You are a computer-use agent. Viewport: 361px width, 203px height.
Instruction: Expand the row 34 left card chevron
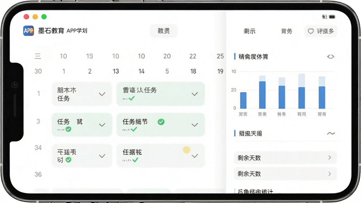(102, 156)
